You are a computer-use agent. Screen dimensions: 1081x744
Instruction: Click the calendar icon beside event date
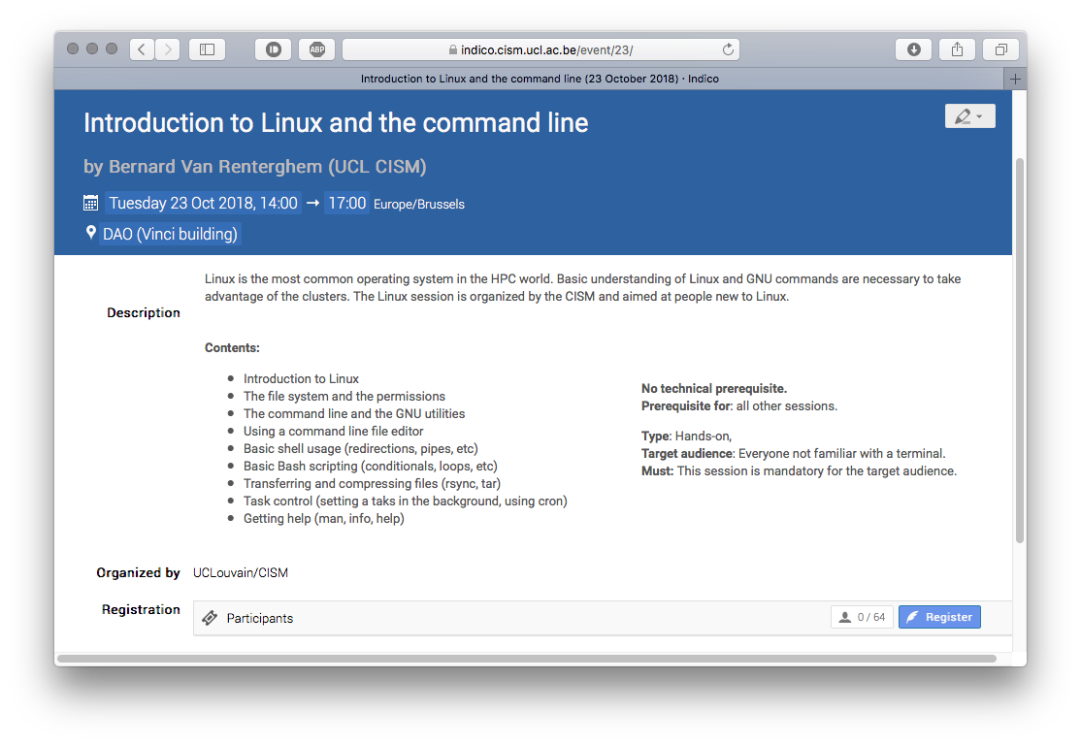(x=91, y=203)
